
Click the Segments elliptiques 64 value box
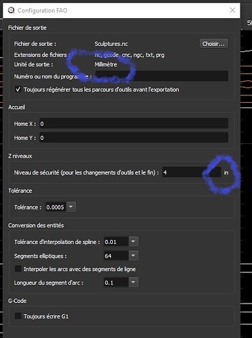tap(116, 256)
